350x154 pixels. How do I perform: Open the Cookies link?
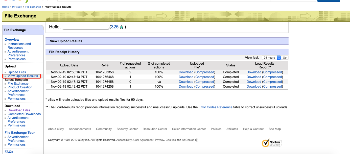171,140
